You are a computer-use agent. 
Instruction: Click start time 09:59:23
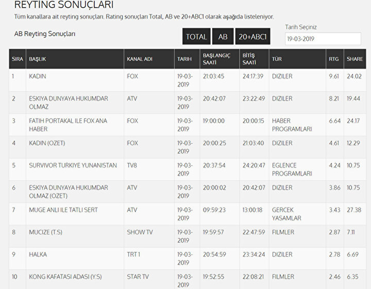click(214, 210)
